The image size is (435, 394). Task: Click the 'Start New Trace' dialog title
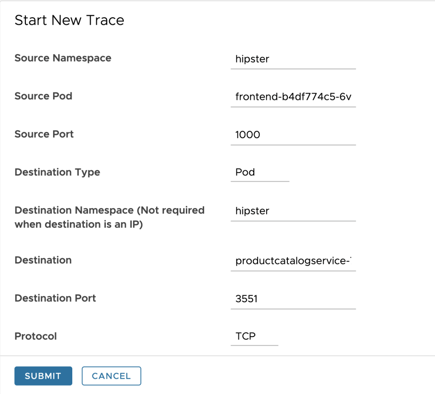69,20
